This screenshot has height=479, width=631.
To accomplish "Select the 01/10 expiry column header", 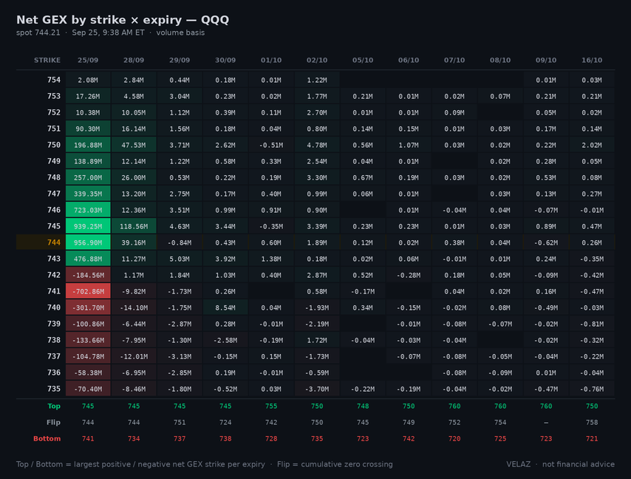I will click(271, 60).
